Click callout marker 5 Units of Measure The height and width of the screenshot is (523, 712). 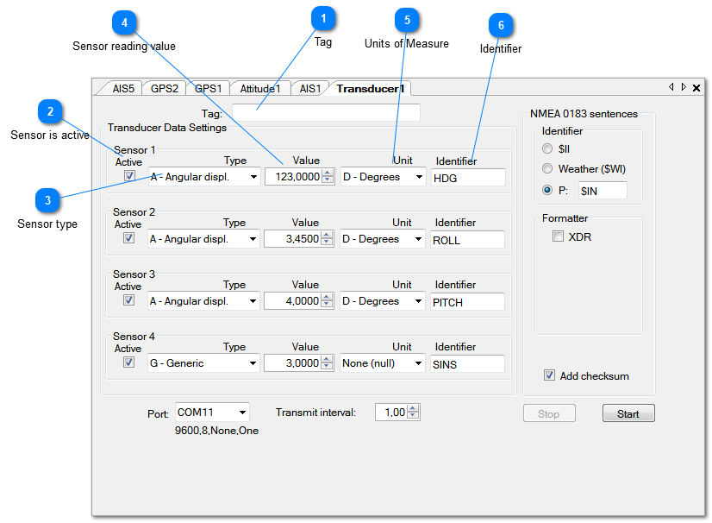coord(407,20)
